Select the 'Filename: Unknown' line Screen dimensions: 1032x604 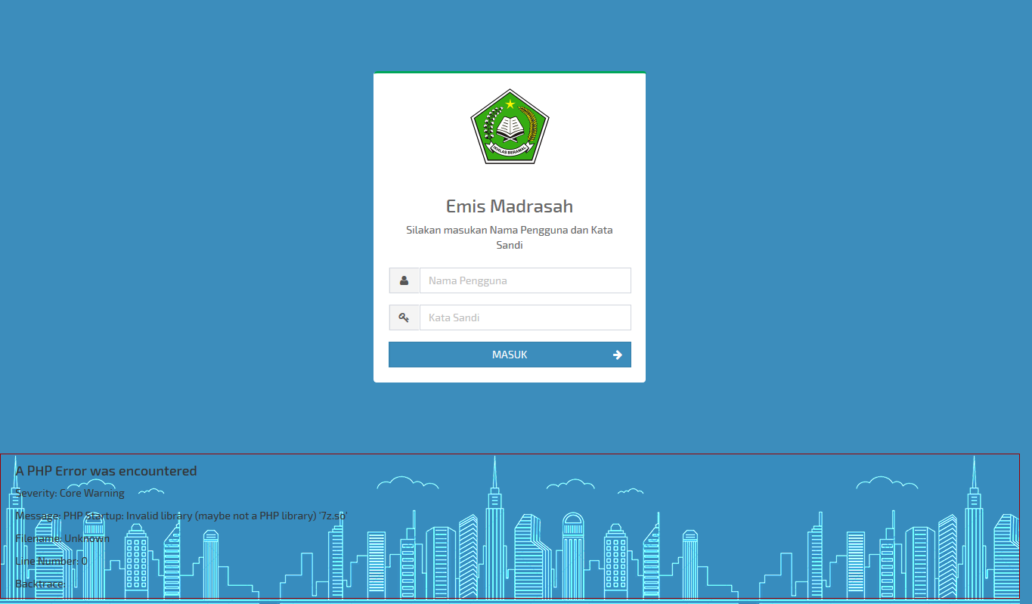(x=63, y=538)
